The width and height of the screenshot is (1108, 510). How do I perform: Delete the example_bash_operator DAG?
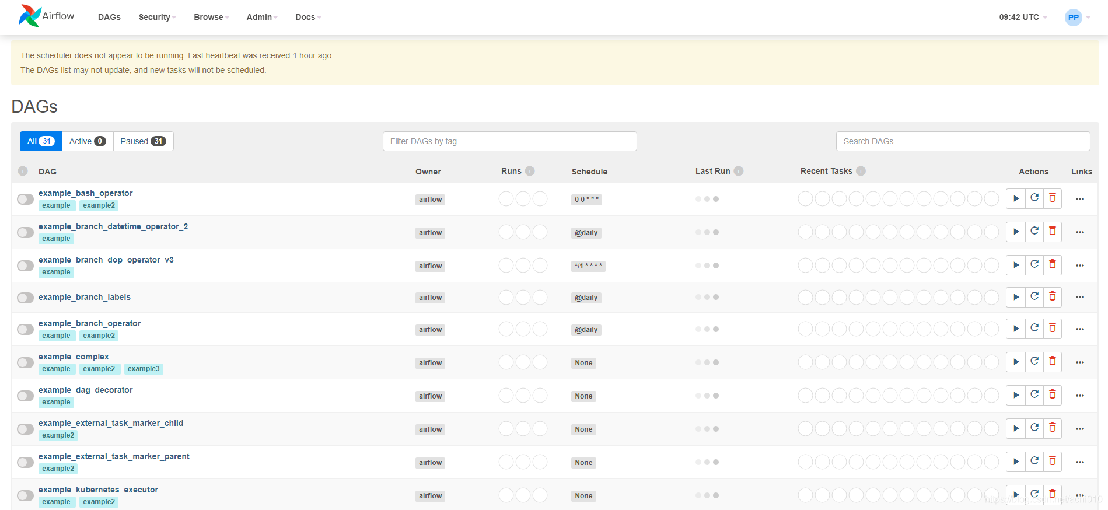(x=1053, y=198)
